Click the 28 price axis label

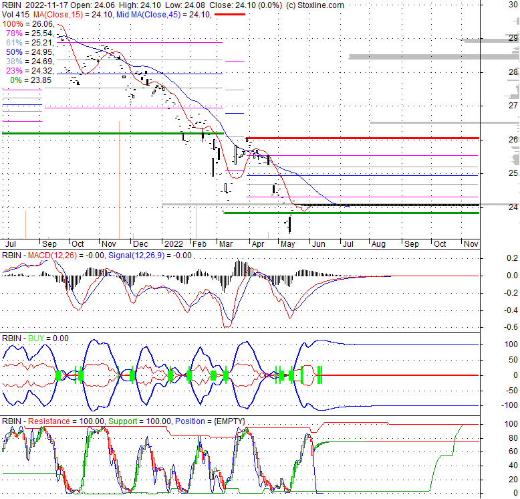(x=513, y=72)
